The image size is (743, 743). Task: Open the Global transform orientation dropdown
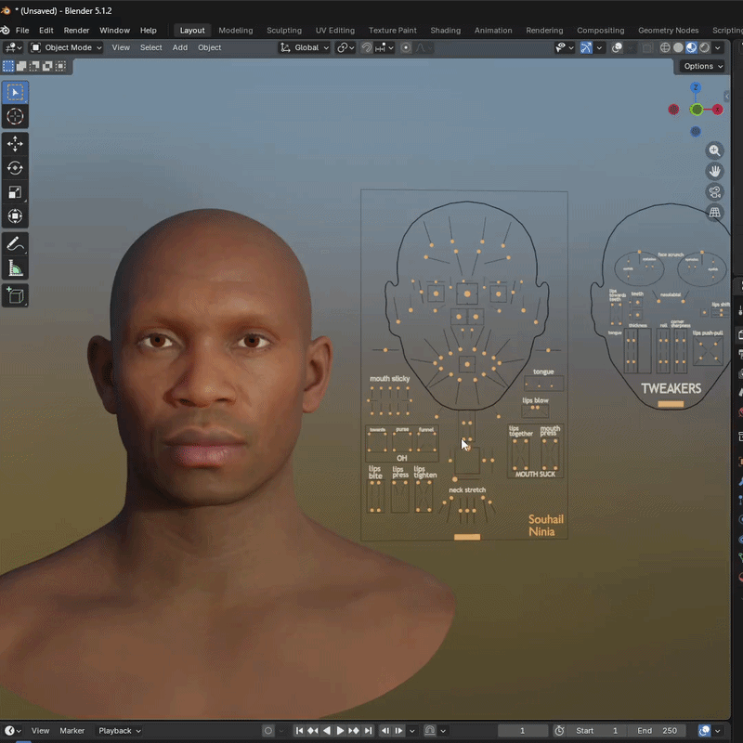click(x=305, y=48)
